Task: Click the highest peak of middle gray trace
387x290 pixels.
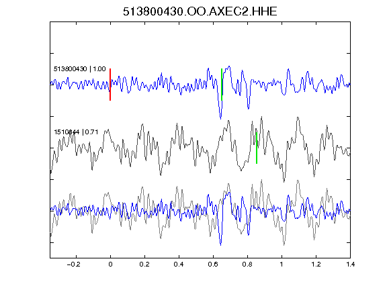Action: click(261, 117)
